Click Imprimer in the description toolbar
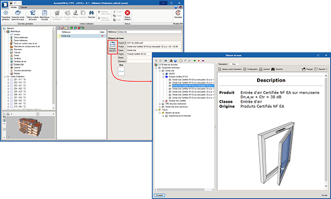Screen dimensions: 331x199 [x=265, y=69]
